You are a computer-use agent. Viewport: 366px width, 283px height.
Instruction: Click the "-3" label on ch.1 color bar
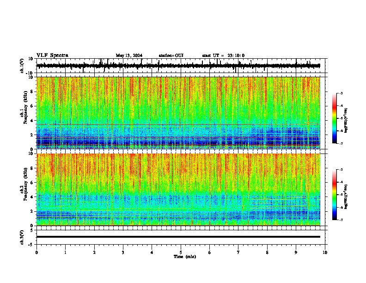341,93
